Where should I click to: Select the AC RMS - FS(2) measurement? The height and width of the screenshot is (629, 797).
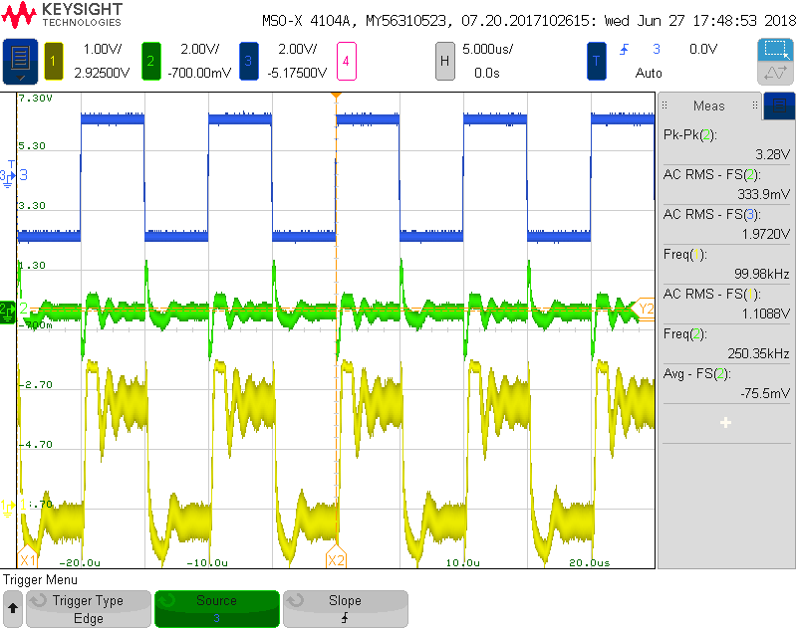click(x=726, y=184)
